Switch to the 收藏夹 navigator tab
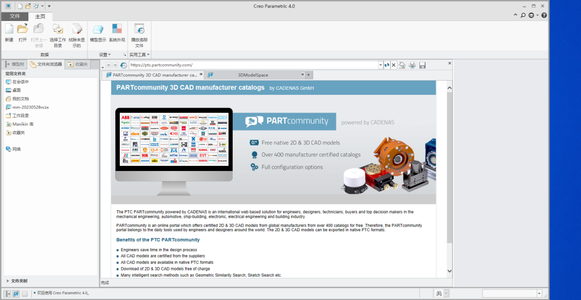The image size is (581, 300). click(x=78, y=64)
